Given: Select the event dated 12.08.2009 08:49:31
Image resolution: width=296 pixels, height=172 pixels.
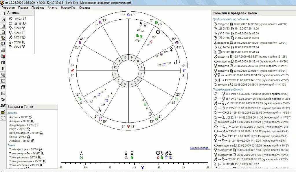Looking at the screenshot, I should (x=250, y=85).
